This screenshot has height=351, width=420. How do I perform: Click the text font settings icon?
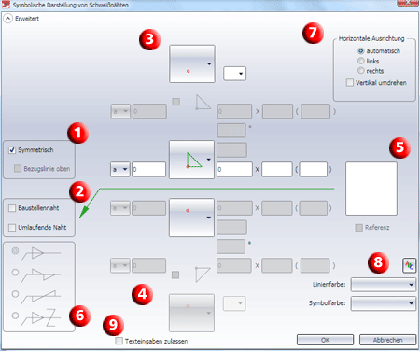click(409, 265)
